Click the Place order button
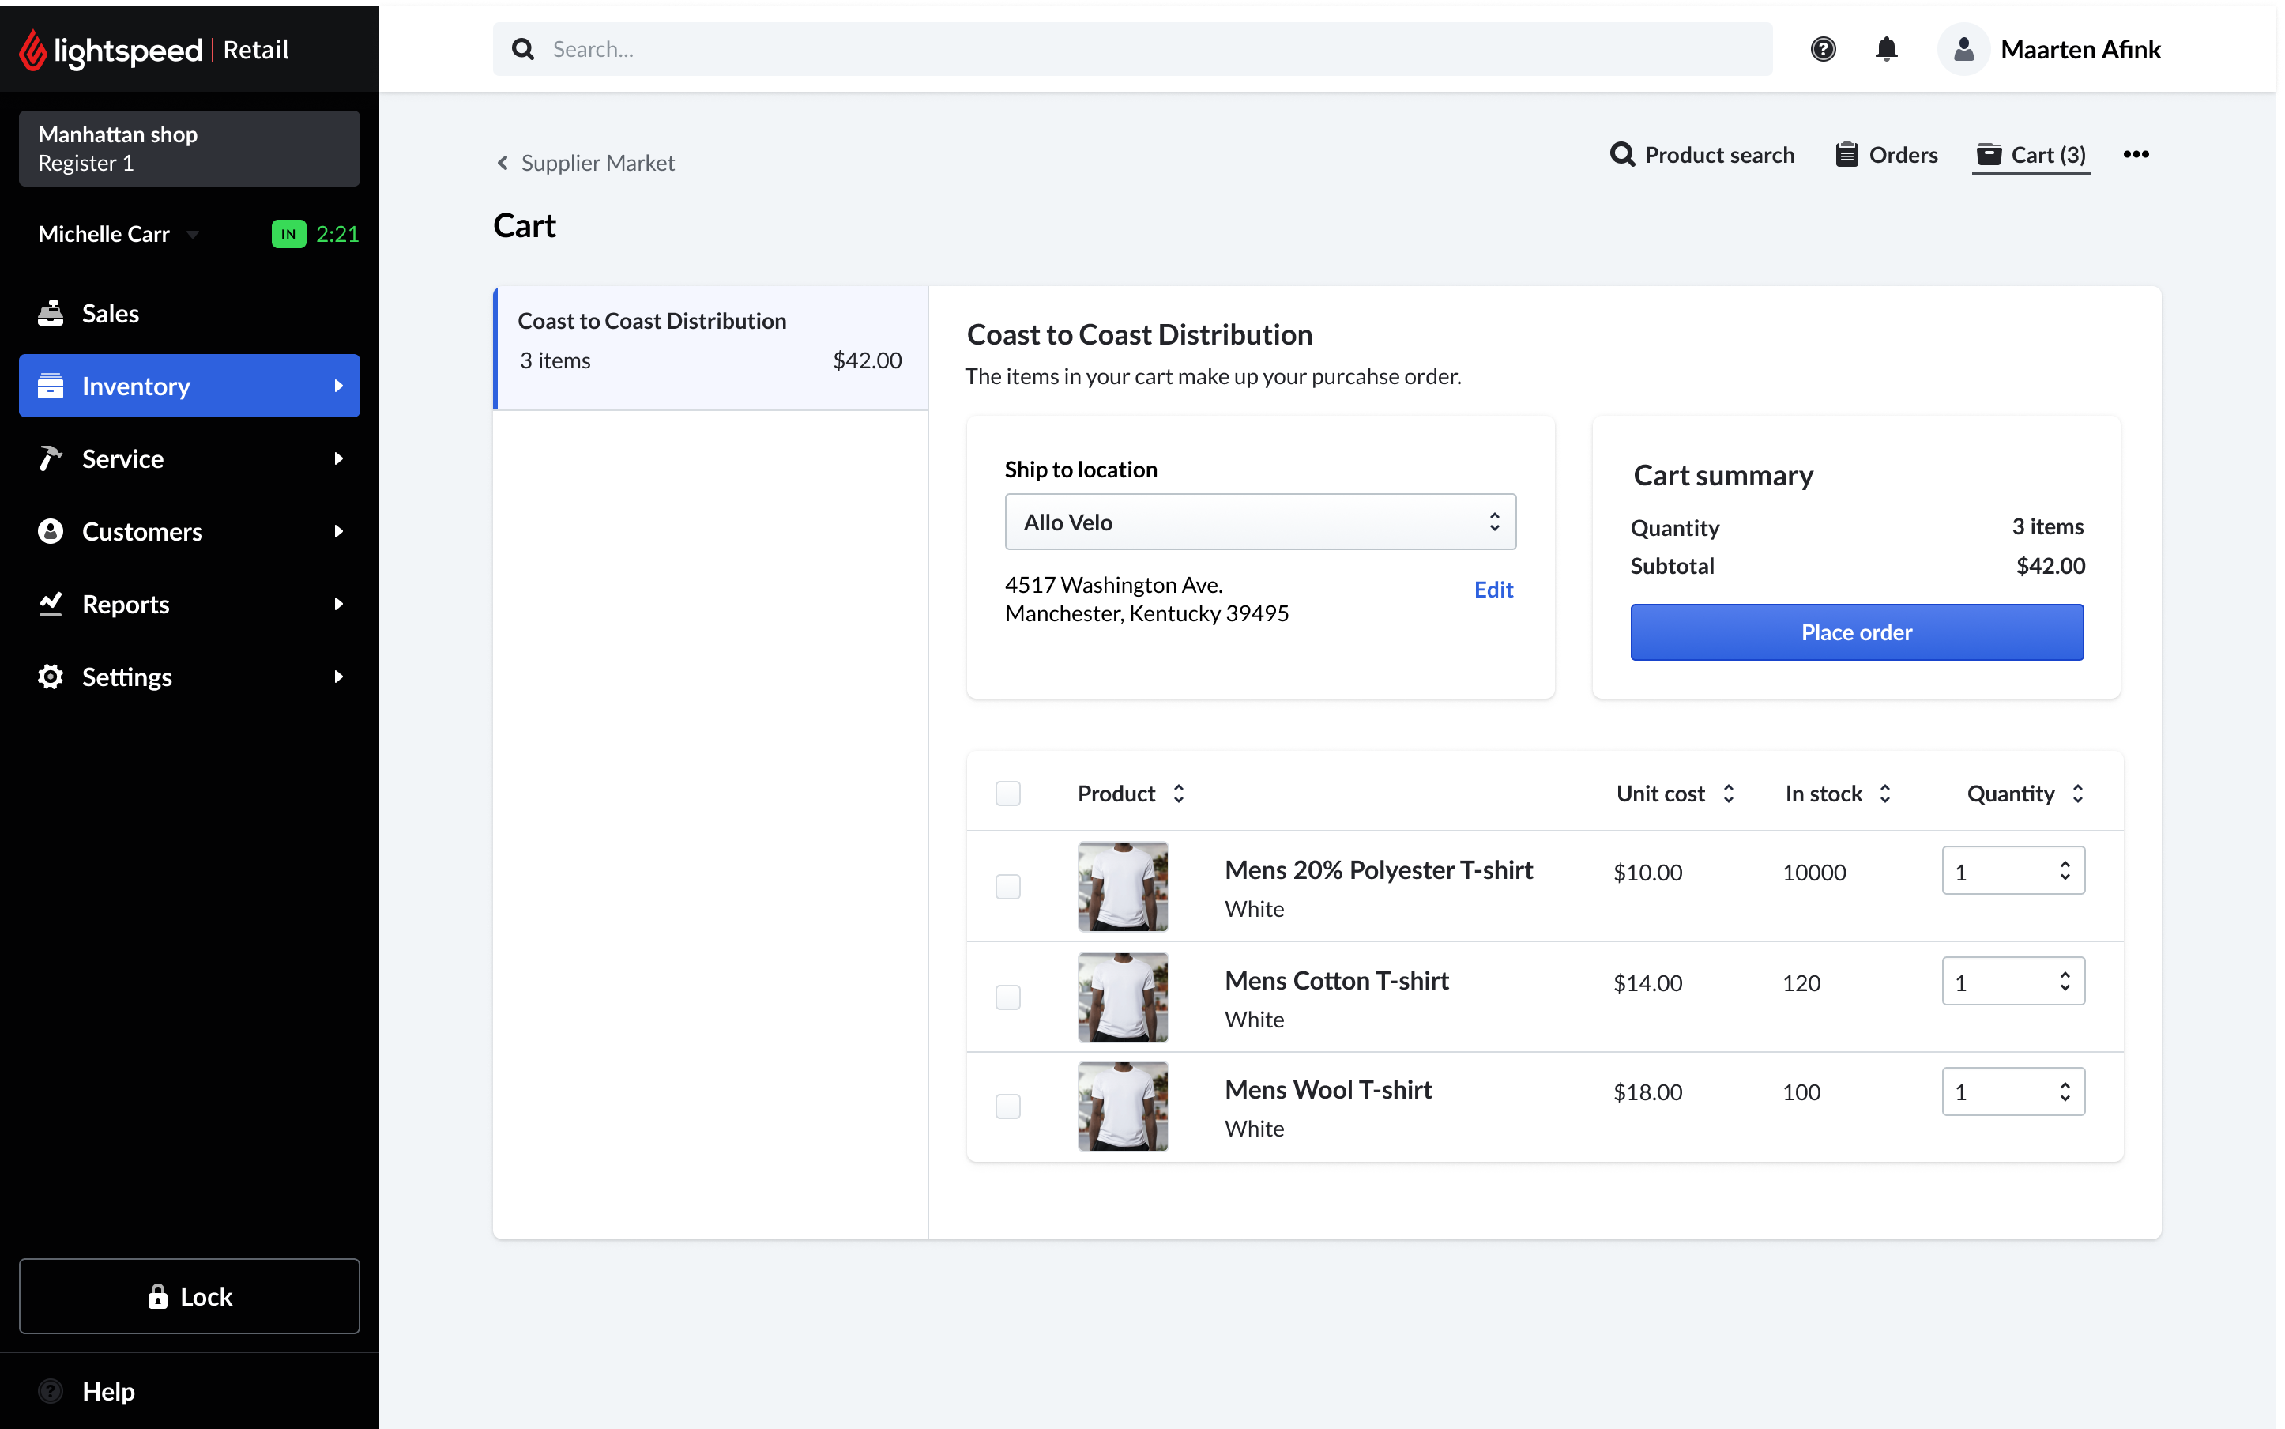This screenshot has width=2285, height=1429. (x=1856, y=632)
